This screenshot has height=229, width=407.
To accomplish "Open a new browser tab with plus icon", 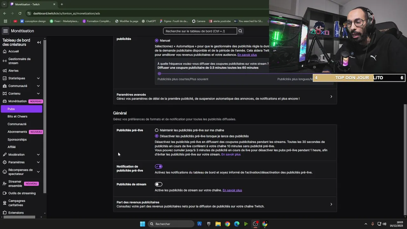I will pyautogui.click(x=62, y=4).
